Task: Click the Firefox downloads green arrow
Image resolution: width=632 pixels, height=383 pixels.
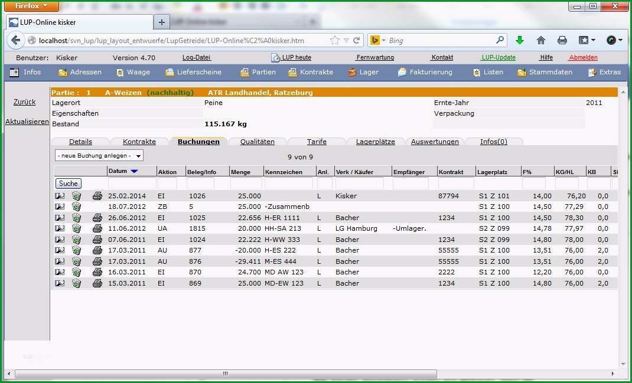Action: point(520,40)
